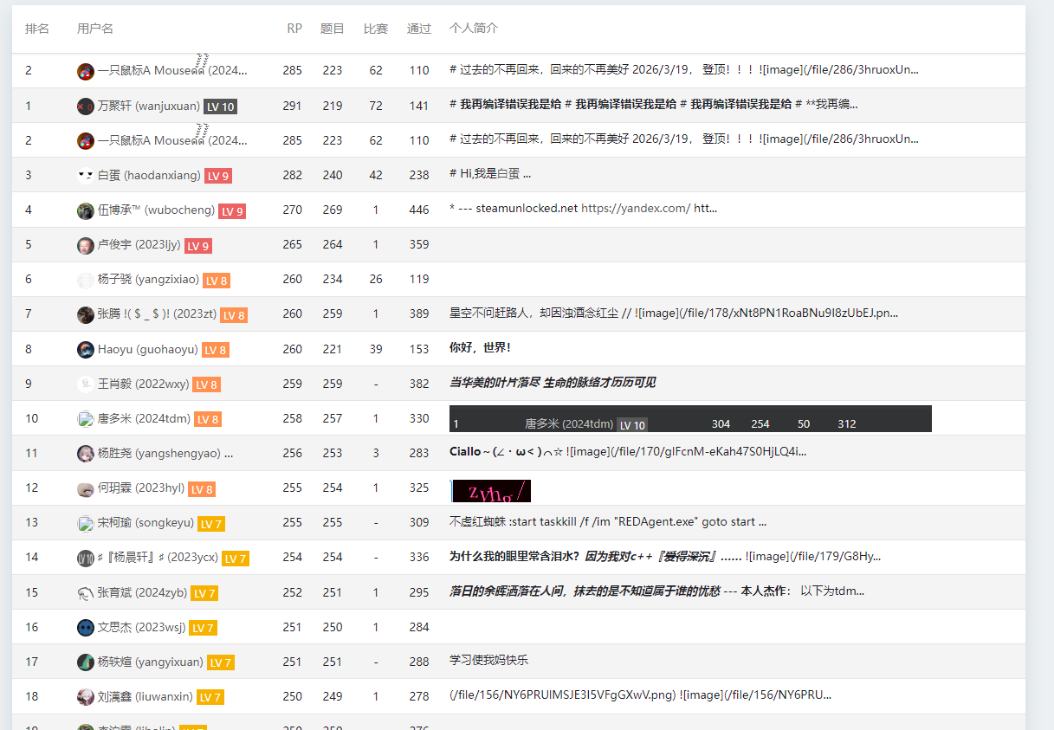This screenshot has width=1054, height=730.
Task: Click the avatar beside 伍博承
Action: tap(85, 210)
